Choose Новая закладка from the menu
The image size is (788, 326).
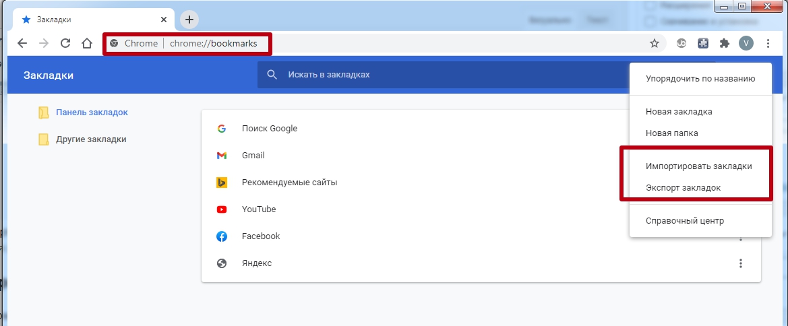679,112
